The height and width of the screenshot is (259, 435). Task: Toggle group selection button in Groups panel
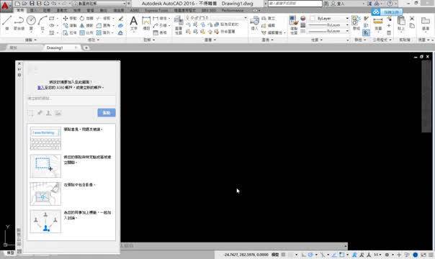[366, 32]
